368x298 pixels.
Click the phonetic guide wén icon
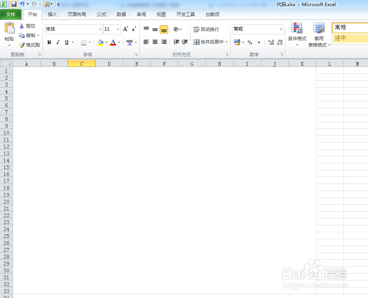(129, 42)
